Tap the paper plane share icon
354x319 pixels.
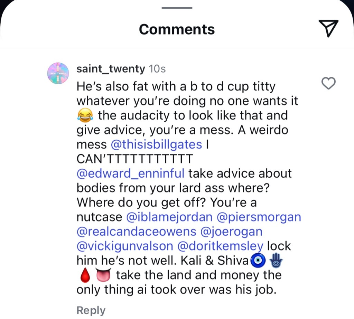[x=328, y=28]
